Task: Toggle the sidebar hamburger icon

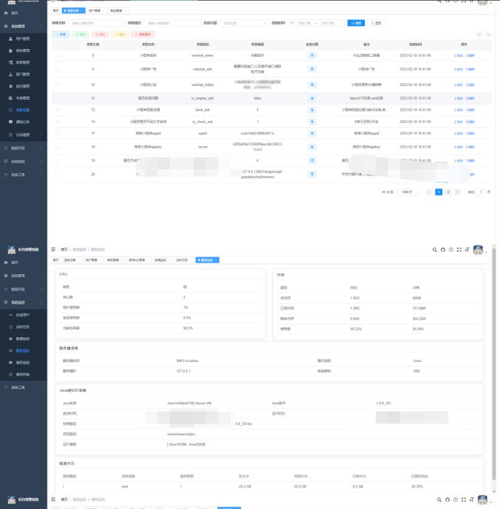Action: pos(53,249)
